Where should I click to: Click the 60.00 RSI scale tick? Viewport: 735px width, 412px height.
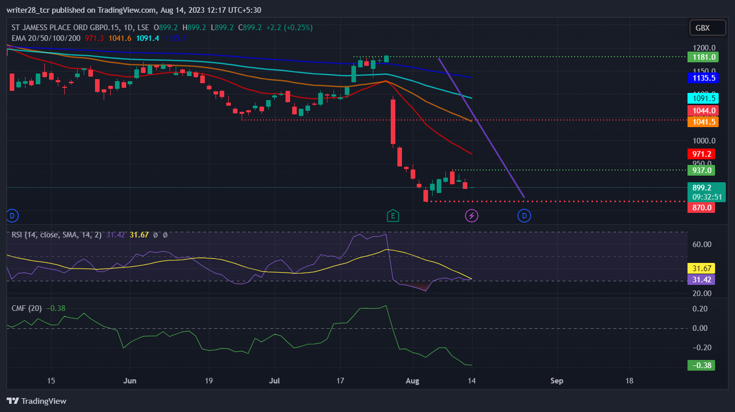click(x=702, y=245)
